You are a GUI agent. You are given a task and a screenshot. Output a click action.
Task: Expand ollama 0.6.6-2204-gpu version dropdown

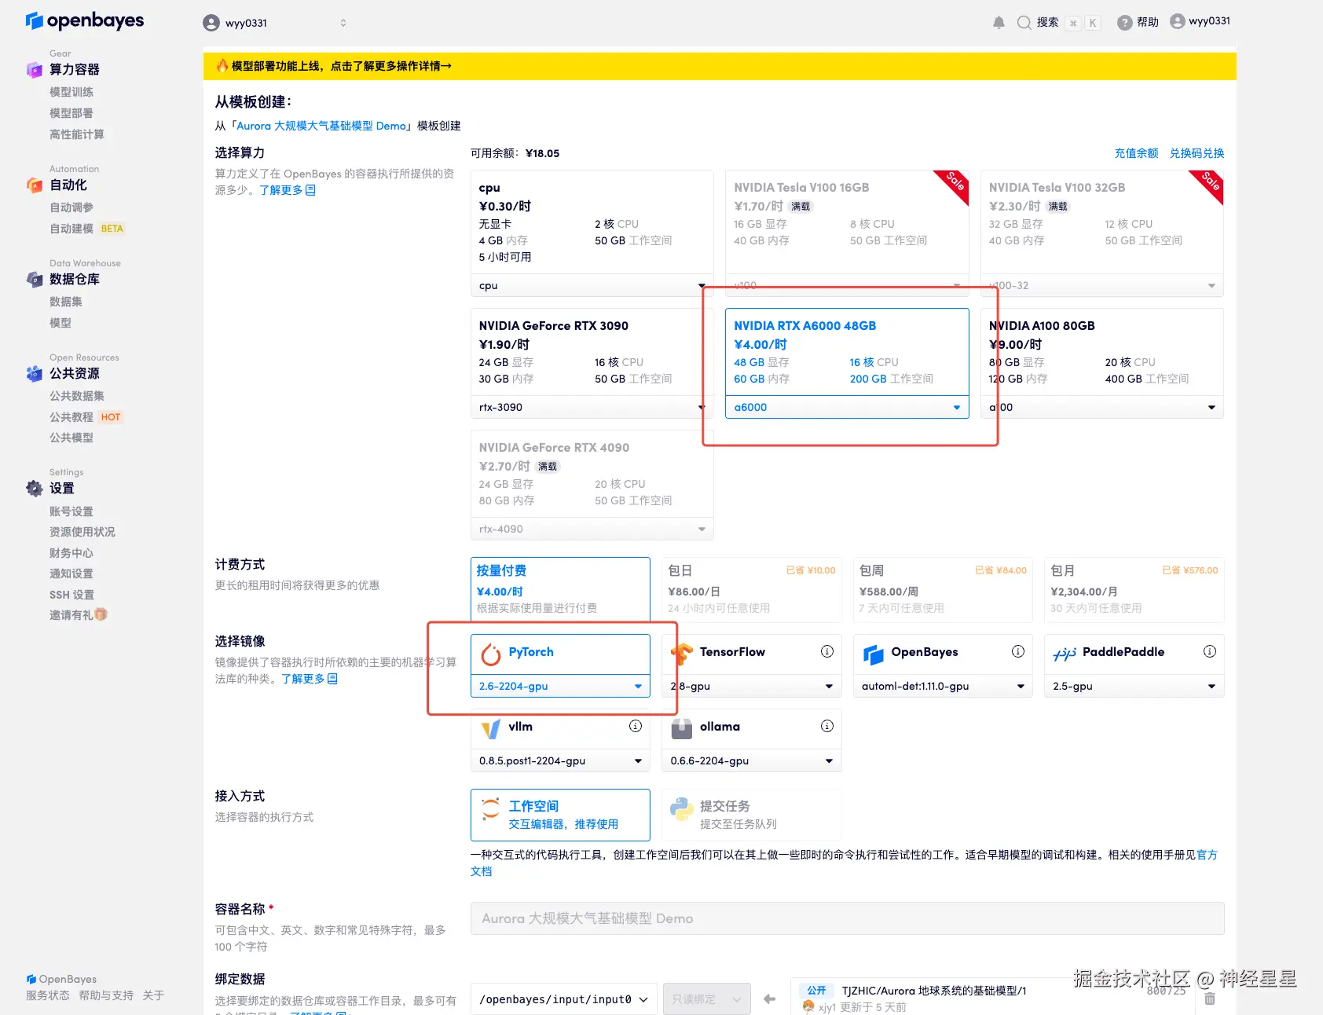tap(752, 760)
